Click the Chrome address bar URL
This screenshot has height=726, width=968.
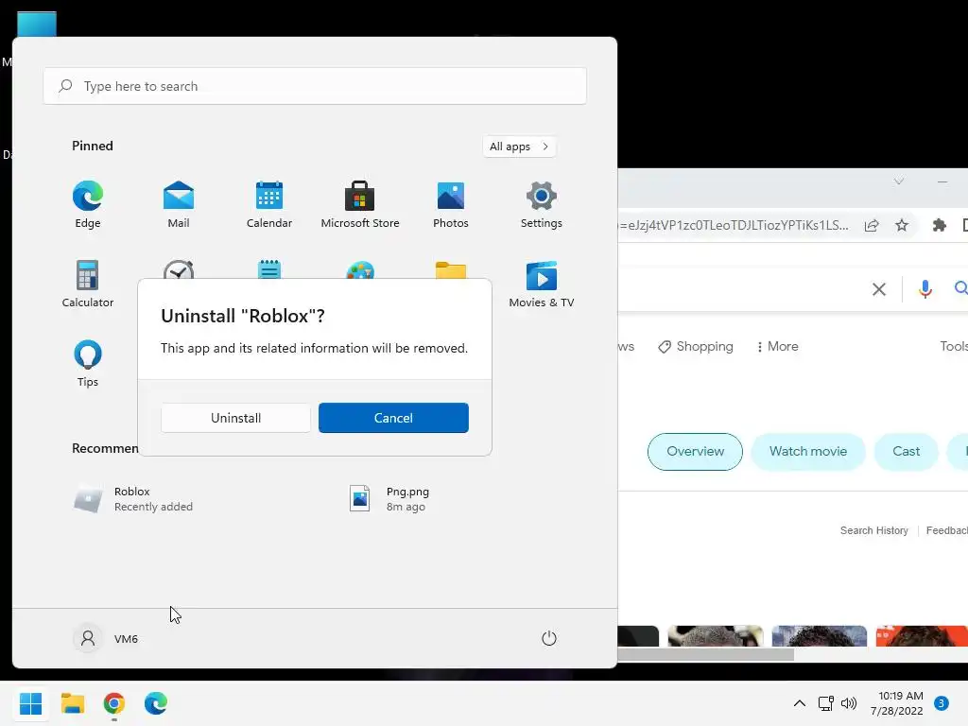[734, 225]
